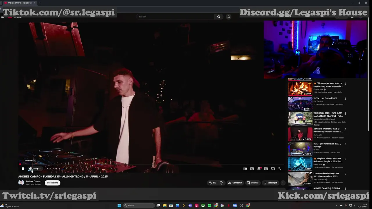
Task: Open the options menu for VNTM Lief Festival
Action: 345,99
